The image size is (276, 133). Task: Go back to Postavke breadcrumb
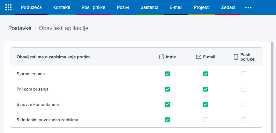pos(20,28)
